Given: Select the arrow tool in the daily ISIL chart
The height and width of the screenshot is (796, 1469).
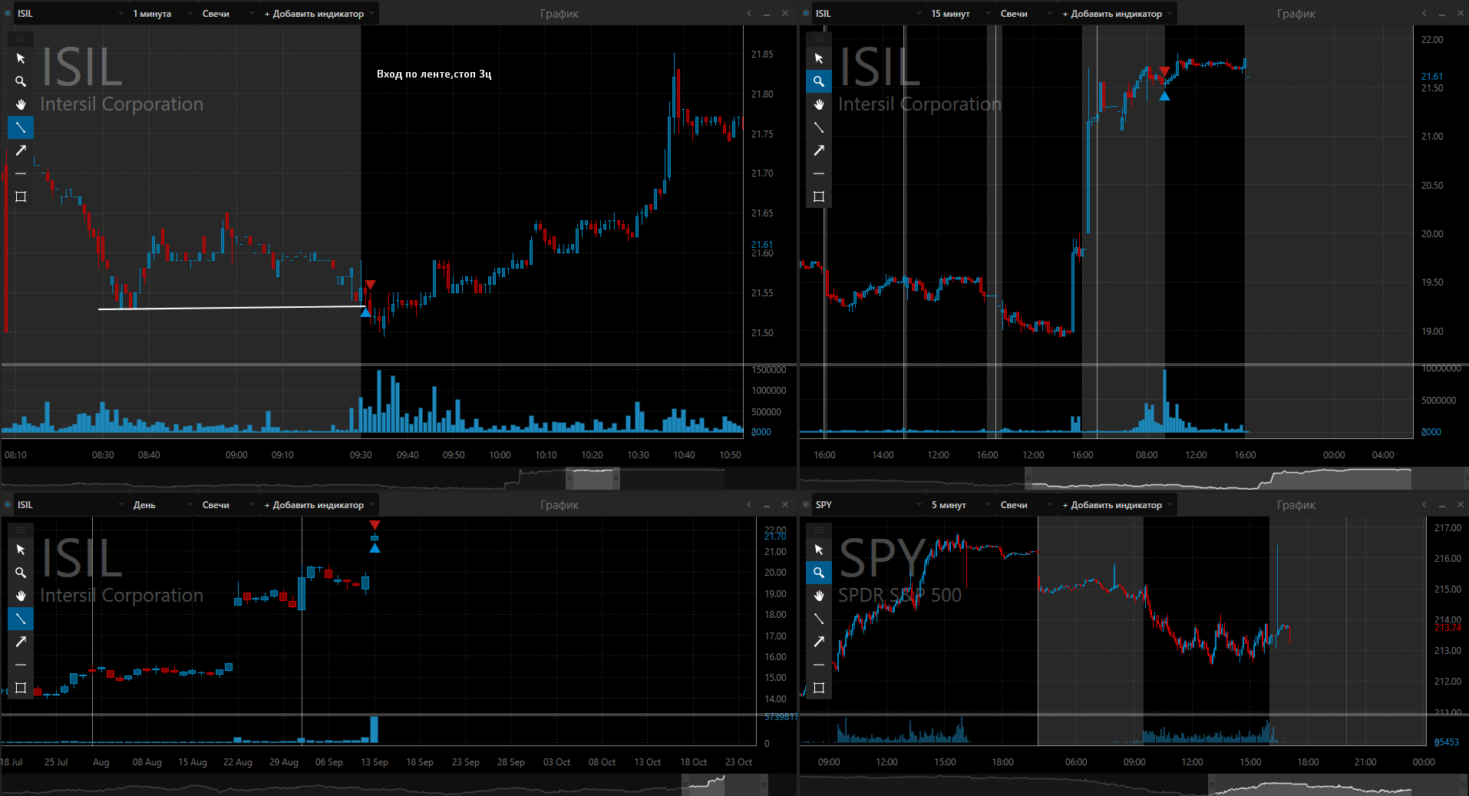Looking at the screenshot, I should point(21,642).
